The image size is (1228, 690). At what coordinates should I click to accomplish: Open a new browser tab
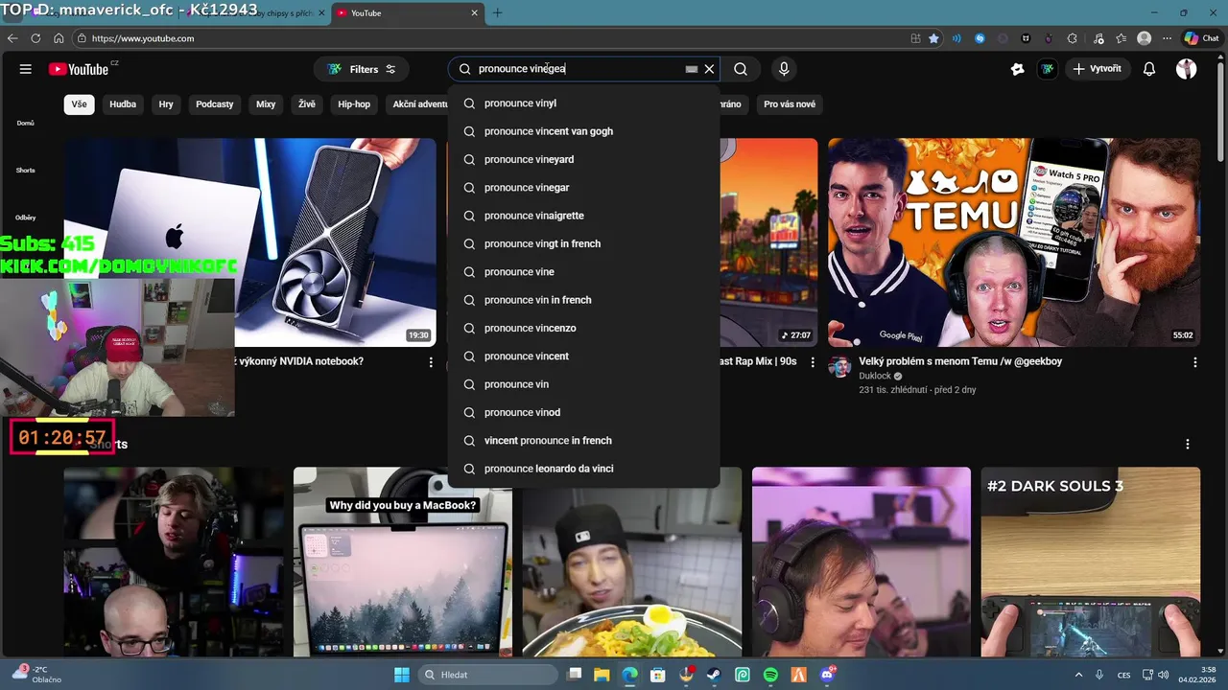pyautogui.click(x=497, y=12)
